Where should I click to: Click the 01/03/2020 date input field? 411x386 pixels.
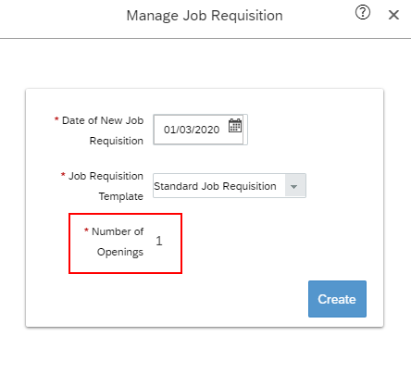198,130
